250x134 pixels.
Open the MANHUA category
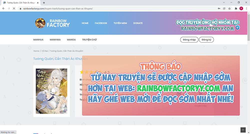tap(38, 40)
